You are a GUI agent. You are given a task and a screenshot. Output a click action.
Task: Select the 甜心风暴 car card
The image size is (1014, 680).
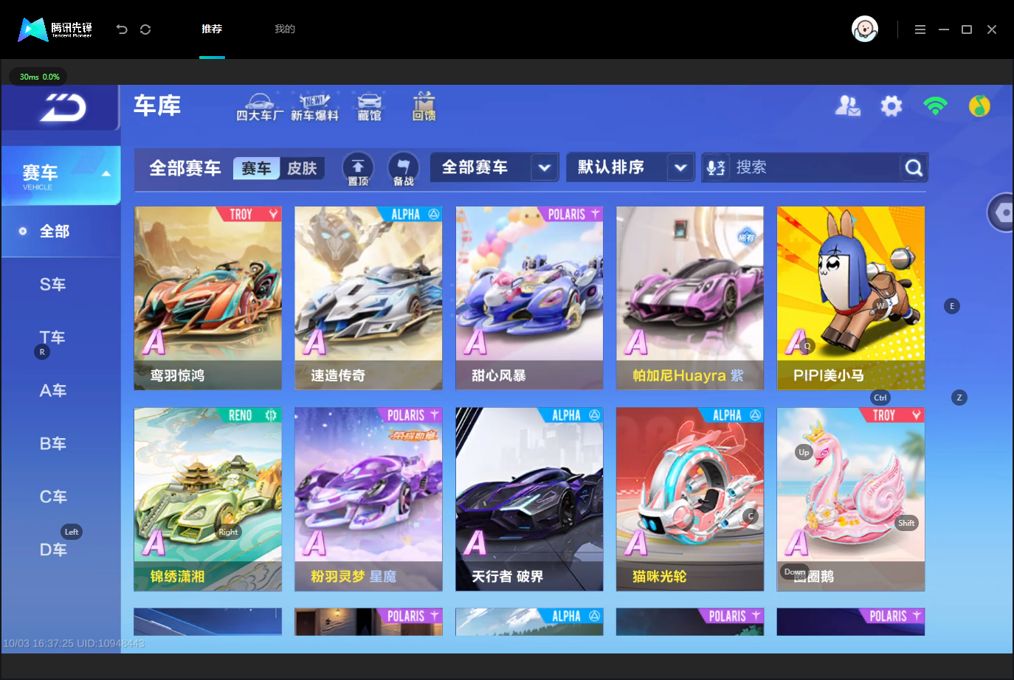[x=529, y=298]
